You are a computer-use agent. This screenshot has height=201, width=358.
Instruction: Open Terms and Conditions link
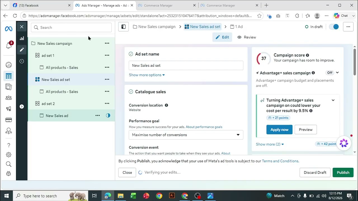coord(280,161)
